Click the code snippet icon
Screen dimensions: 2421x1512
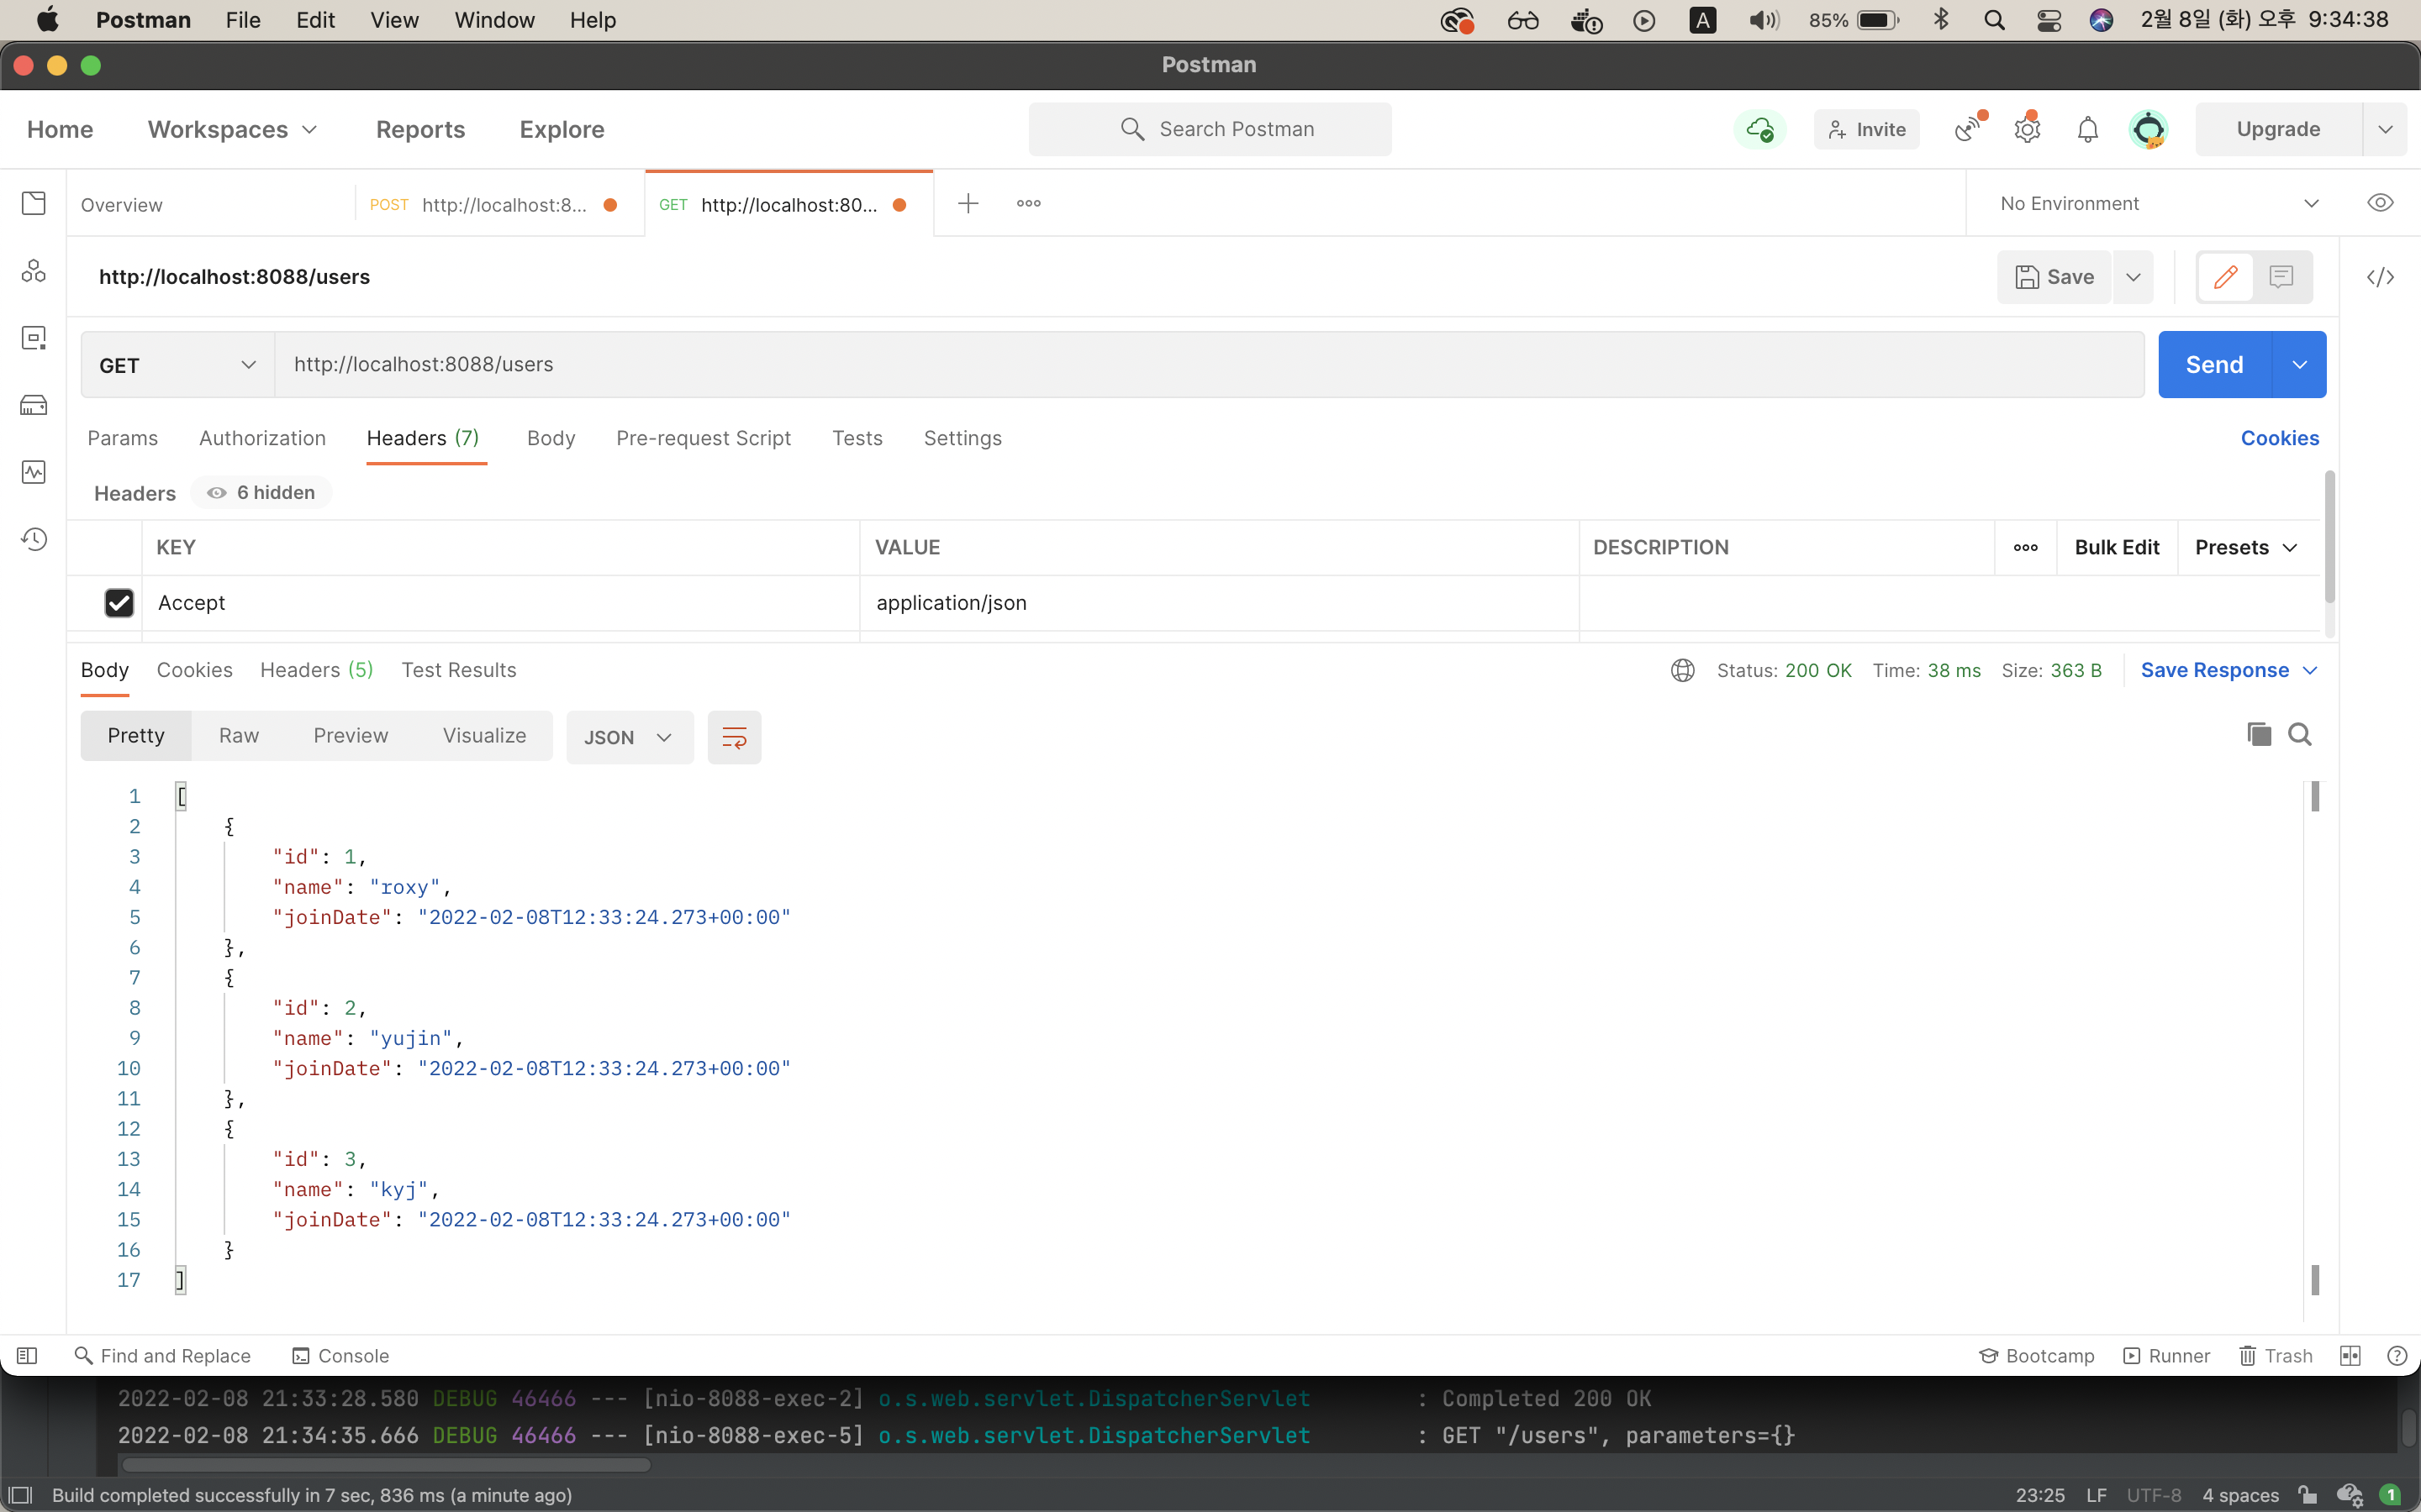[x=2380, y=277]
